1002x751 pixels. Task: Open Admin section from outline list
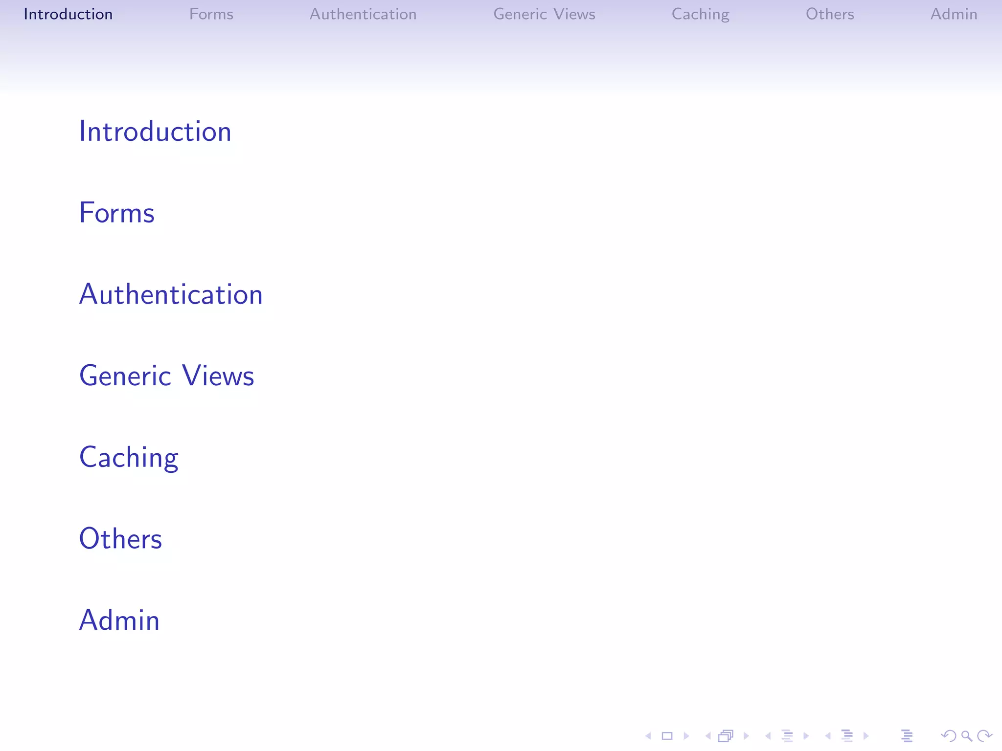tap(119, 620)
